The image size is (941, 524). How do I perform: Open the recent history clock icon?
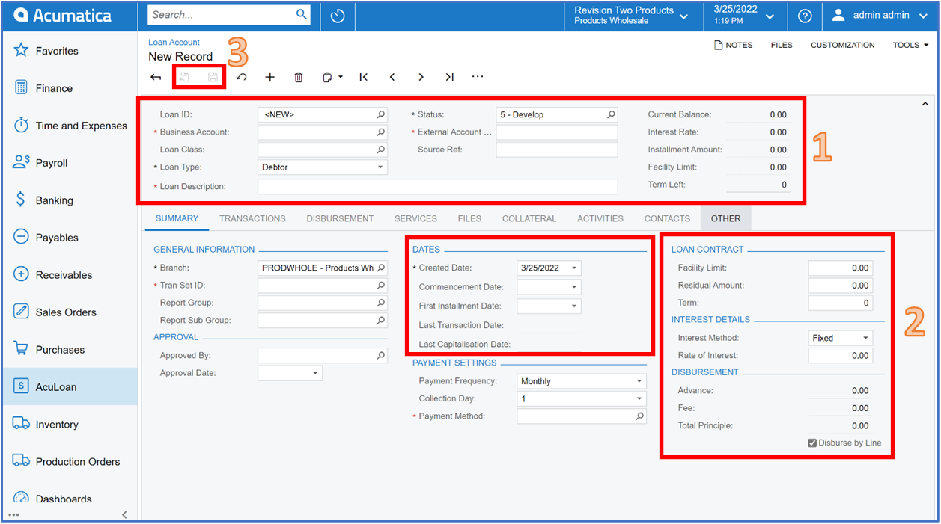pyautogui.click(x=338, y=16)
